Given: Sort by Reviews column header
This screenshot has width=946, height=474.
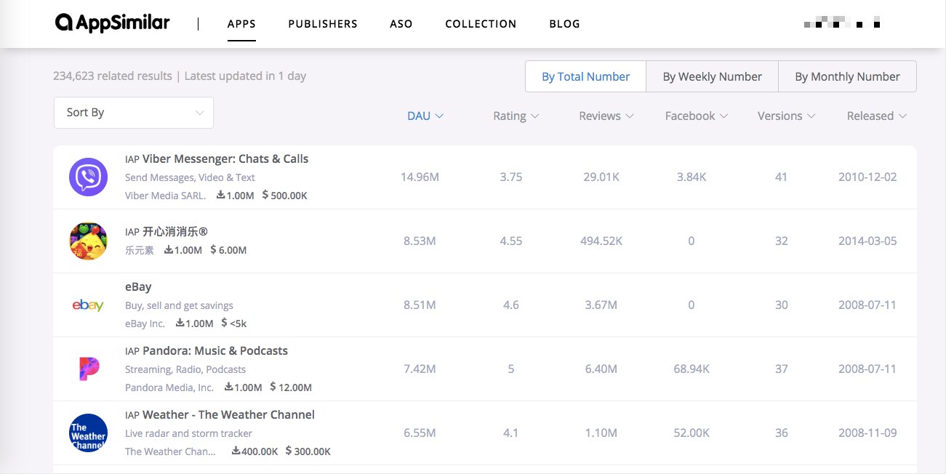Looking at the screenshot, I should (606, 116).
